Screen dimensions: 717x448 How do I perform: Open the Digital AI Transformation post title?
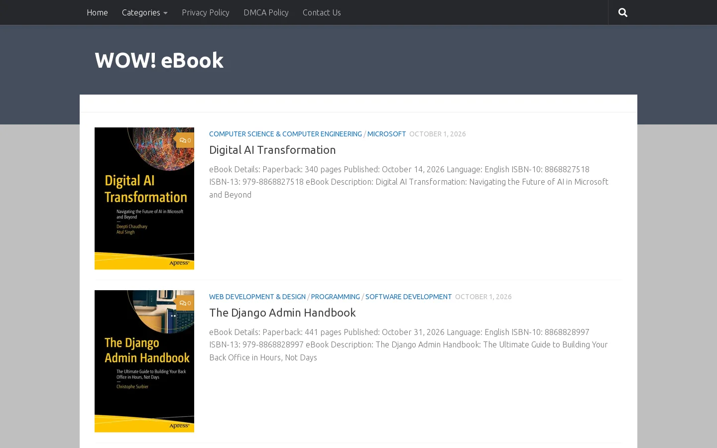[x=272, y=150]
